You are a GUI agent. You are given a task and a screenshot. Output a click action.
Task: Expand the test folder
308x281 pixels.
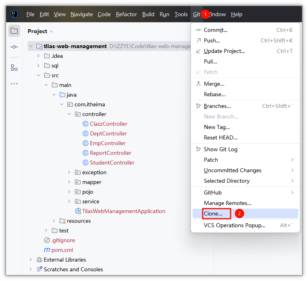46,230
